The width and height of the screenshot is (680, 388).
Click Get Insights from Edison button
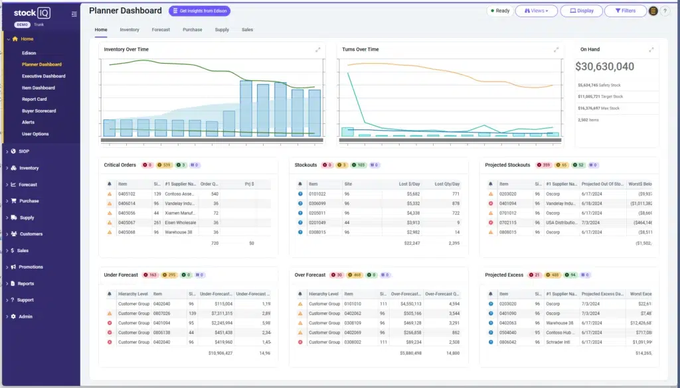(x=199, y=11)
